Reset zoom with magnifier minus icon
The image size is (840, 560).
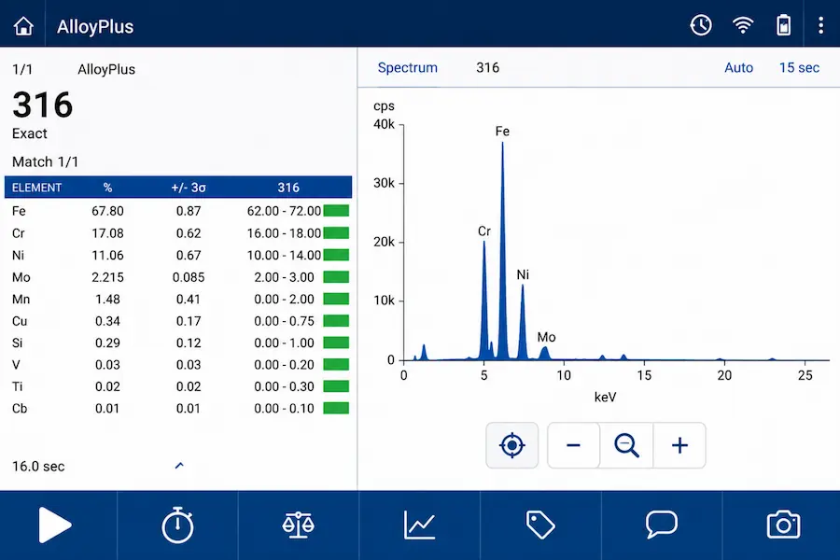[x=626, y=445]
